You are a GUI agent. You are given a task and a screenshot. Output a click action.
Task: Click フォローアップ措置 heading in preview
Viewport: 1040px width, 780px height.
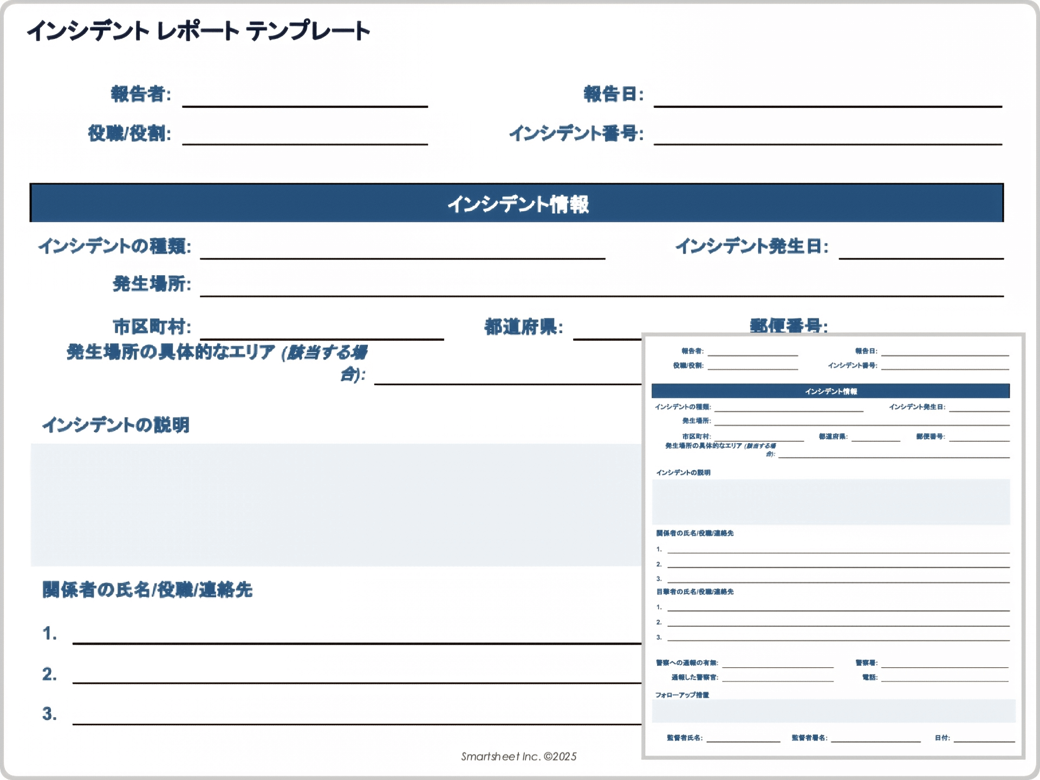pos(682,695)
